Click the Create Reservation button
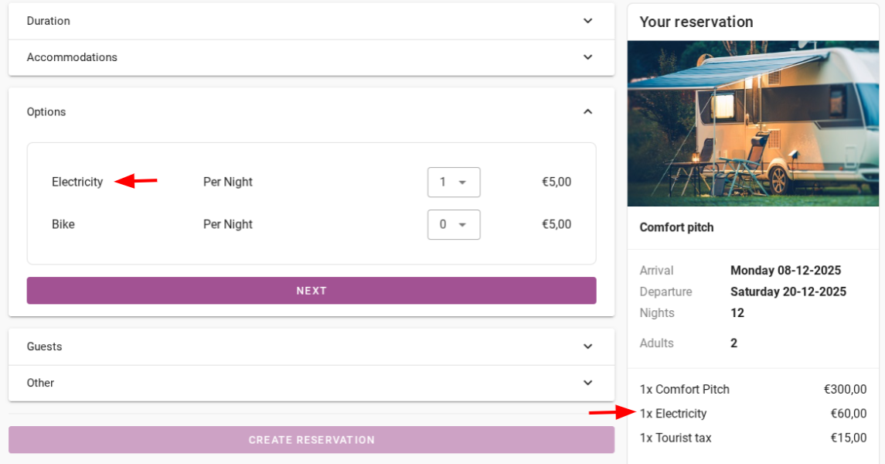The width and height of the screenshot is (885, 464). pos(311,440)
